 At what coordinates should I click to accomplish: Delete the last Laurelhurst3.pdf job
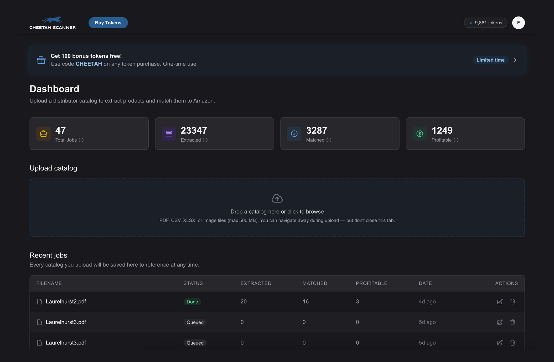pos(512,343)
